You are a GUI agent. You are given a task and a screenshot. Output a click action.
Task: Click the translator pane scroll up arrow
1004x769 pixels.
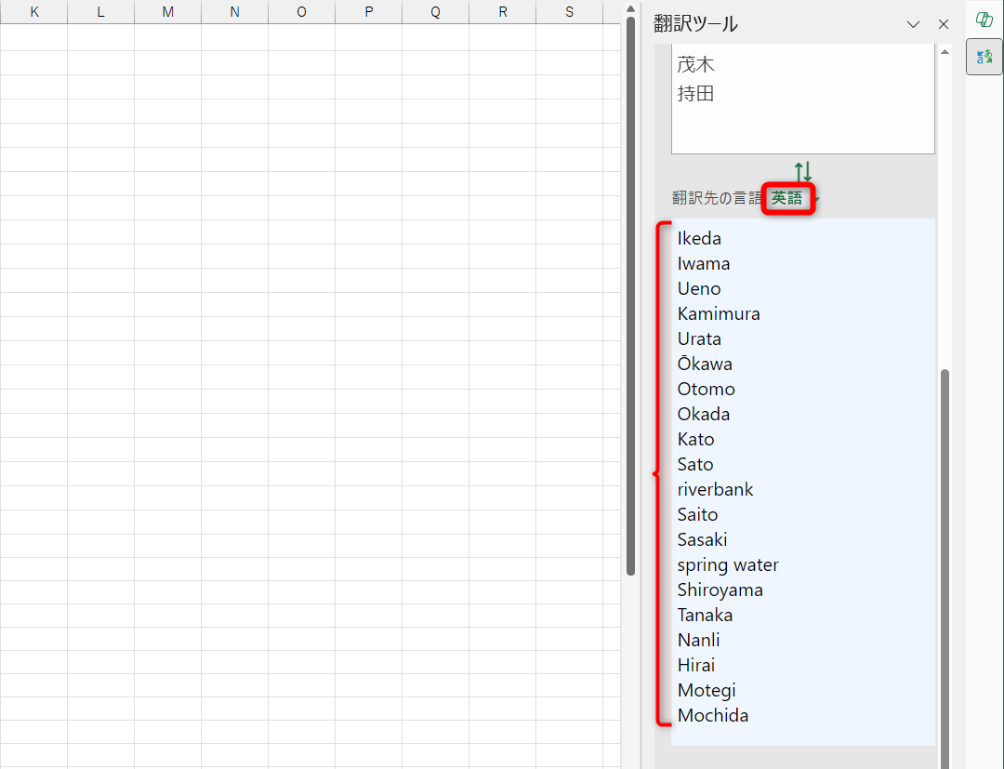(945, 52)
